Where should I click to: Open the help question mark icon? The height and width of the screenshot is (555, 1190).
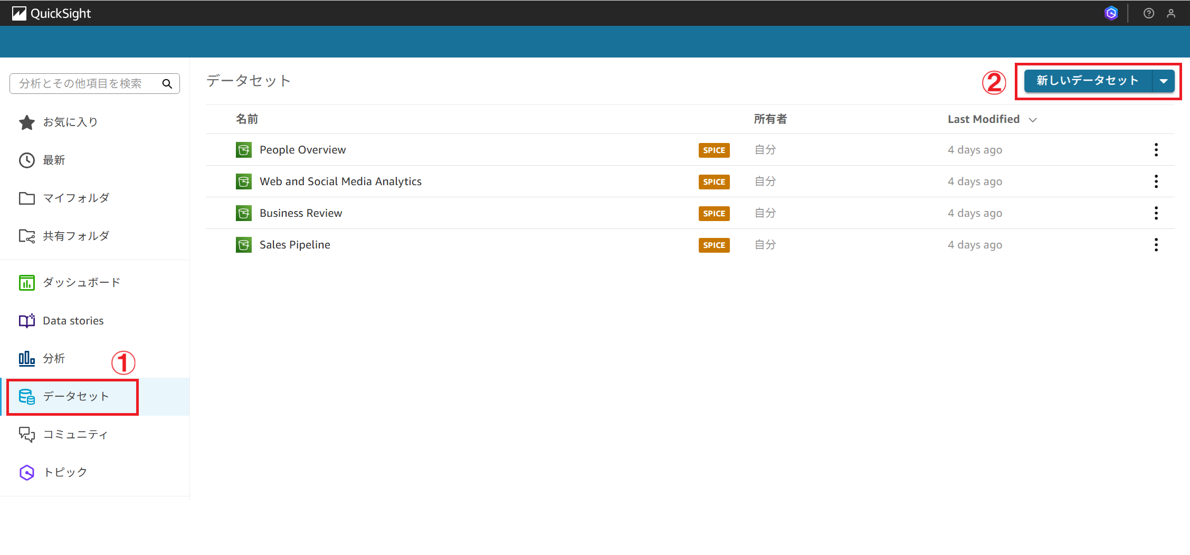click(x=1148, y=13)
